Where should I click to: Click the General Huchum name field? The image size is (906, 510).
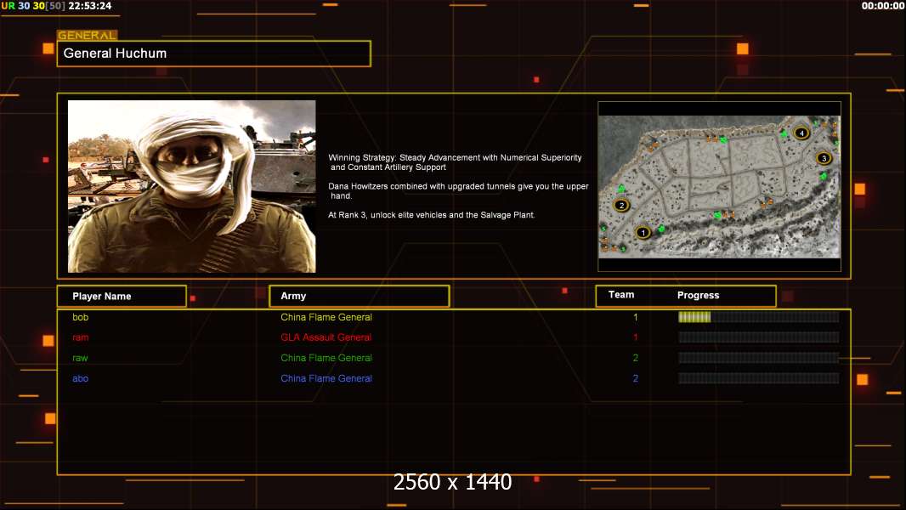tap(213, 54)
